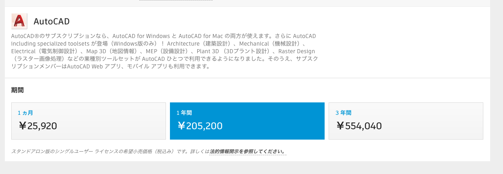Click the ¥554,040 price
503x174 pixels.
(x=359, y=126)
